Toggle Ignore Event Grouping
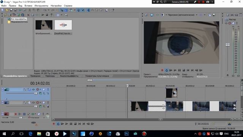 83,10
